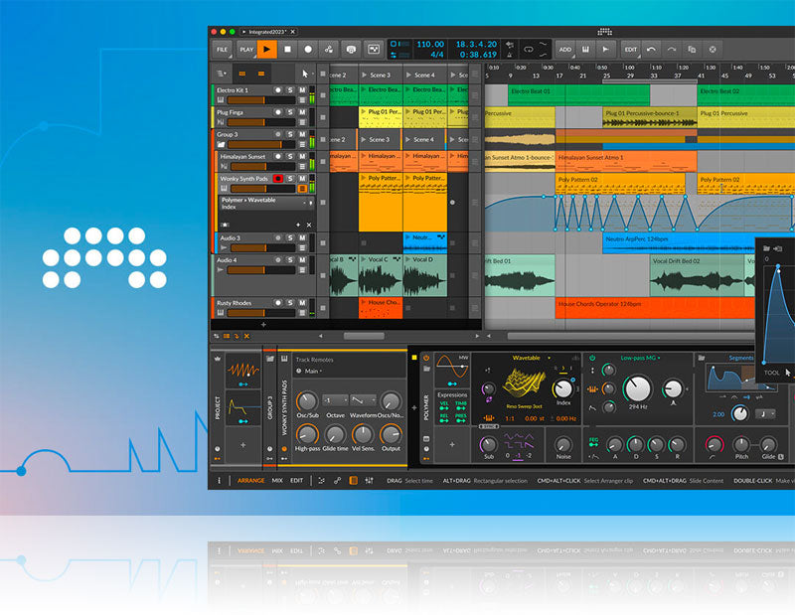Select the Neutro ArpPerc 124bpm arranger clip
795x615 pixels.
coord(679,242)
